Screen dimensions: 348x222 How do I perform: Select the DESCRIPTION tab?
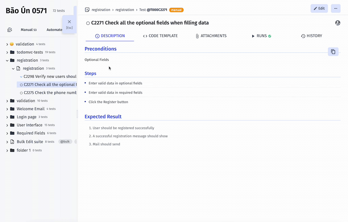110,36
